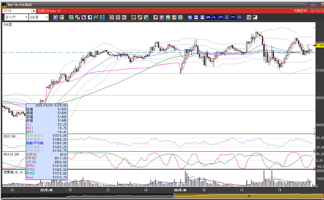Toggle the BB Bollinger Bands indicator
Image resolution: width=324 pixels, height=200 pixels.
(x=202, y=17)
